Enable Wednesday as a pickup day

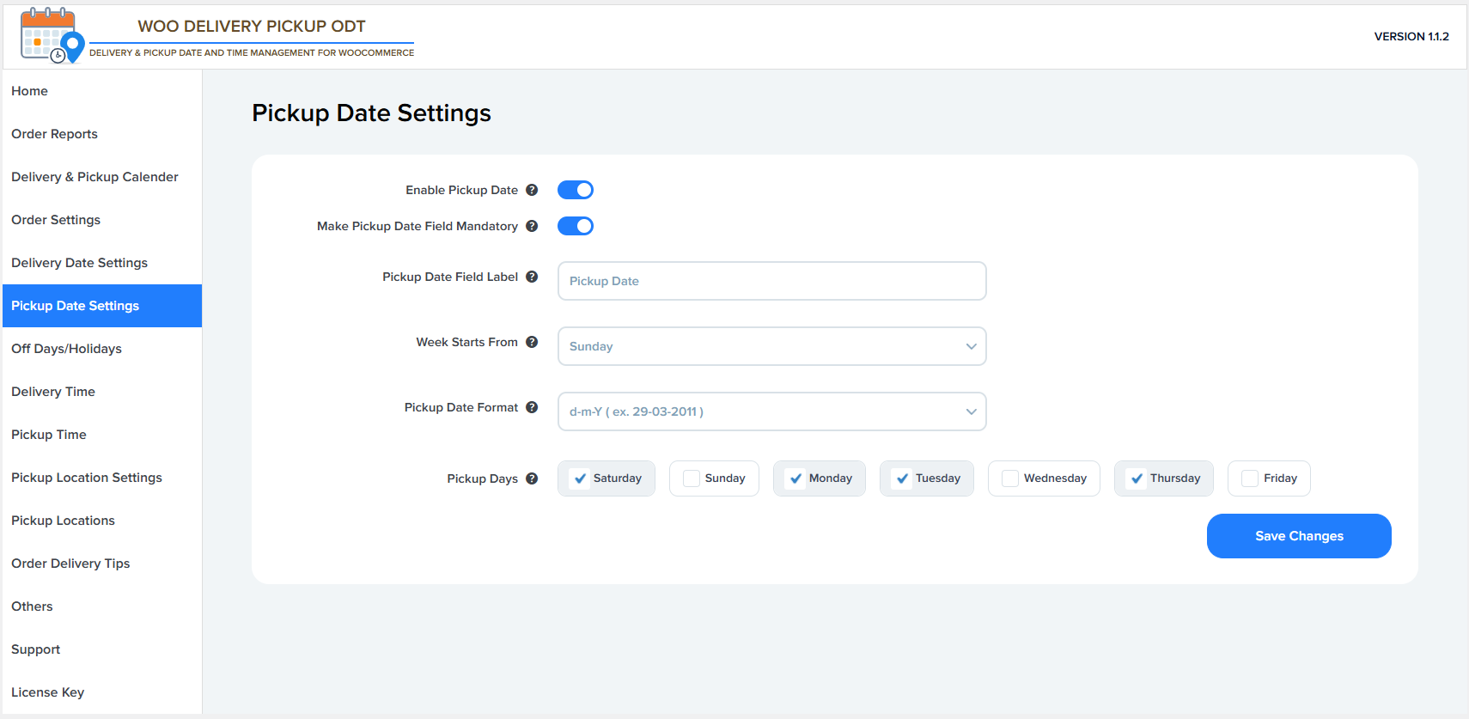pos(1010,478)
